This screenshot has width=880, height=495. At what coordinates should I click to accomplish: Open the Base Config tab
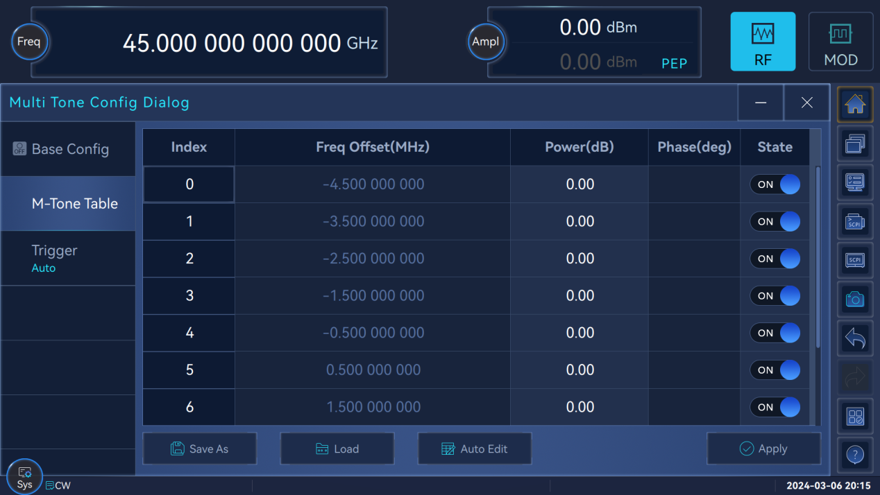click(68, 149)
